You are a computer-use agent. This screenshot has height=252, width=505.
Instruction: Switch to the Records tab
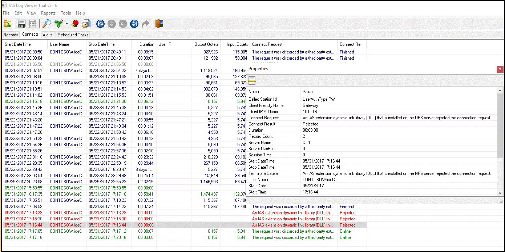(10, 35)
